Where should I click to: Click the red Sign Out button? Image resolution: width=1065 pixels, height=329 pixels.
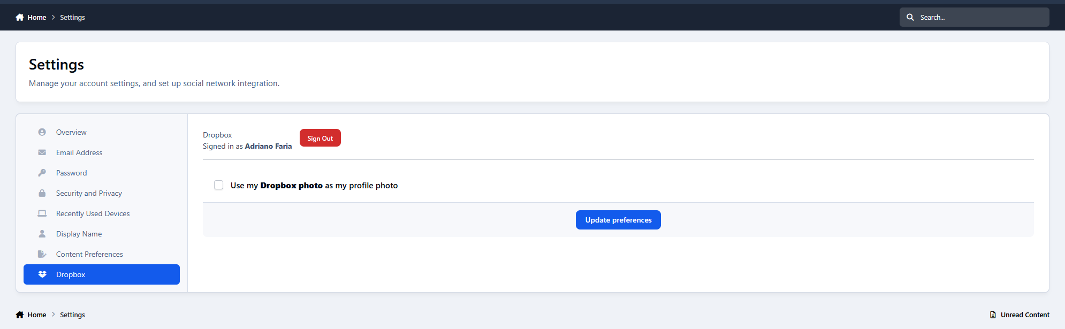[320, 138]
